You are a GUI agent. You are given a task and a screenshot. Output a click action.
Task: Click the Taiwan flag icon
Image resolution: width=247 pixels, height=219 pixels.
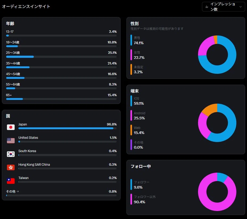(x=11, y=181)
